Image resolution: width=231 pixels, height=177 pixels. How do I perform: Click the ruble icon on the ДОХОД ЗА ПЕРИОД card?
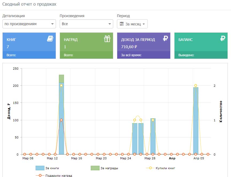pos(165,39)
